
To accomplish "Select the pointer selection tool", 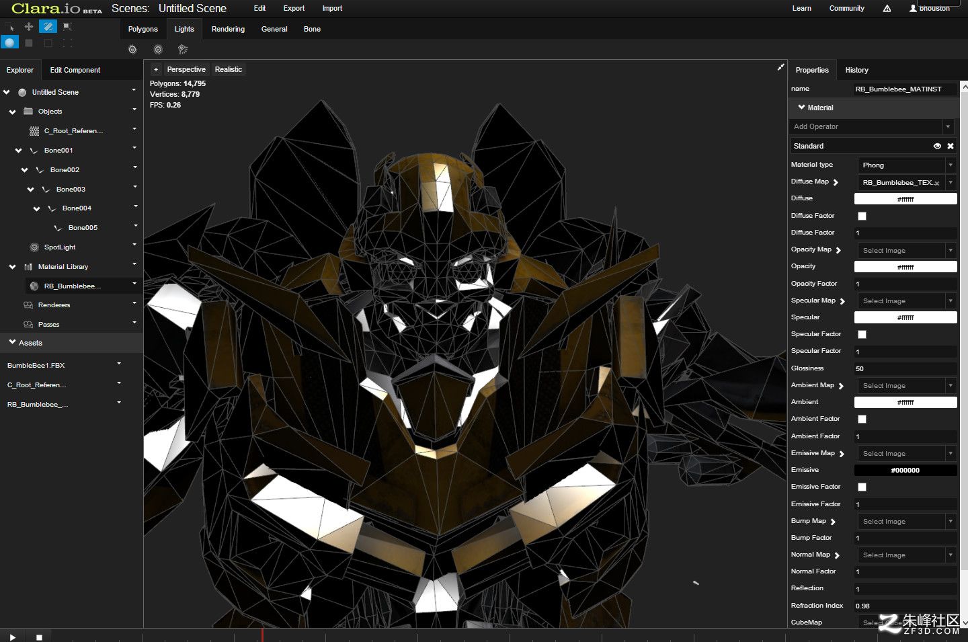I will coord(10,27).
